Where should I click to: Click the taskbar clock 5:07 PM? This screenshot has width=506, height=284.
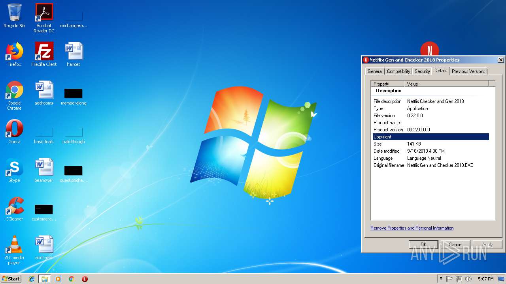point(485,279)
